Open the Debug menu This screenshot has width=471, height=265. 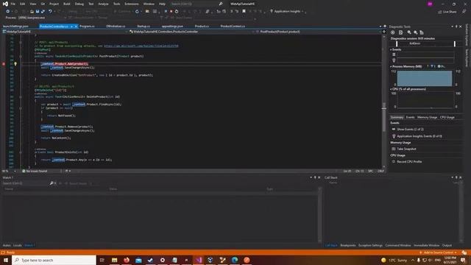tap(79, 4)
